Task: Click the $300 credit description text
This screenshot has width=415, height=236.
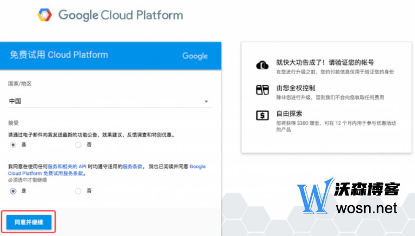Action: coord(336,126)
